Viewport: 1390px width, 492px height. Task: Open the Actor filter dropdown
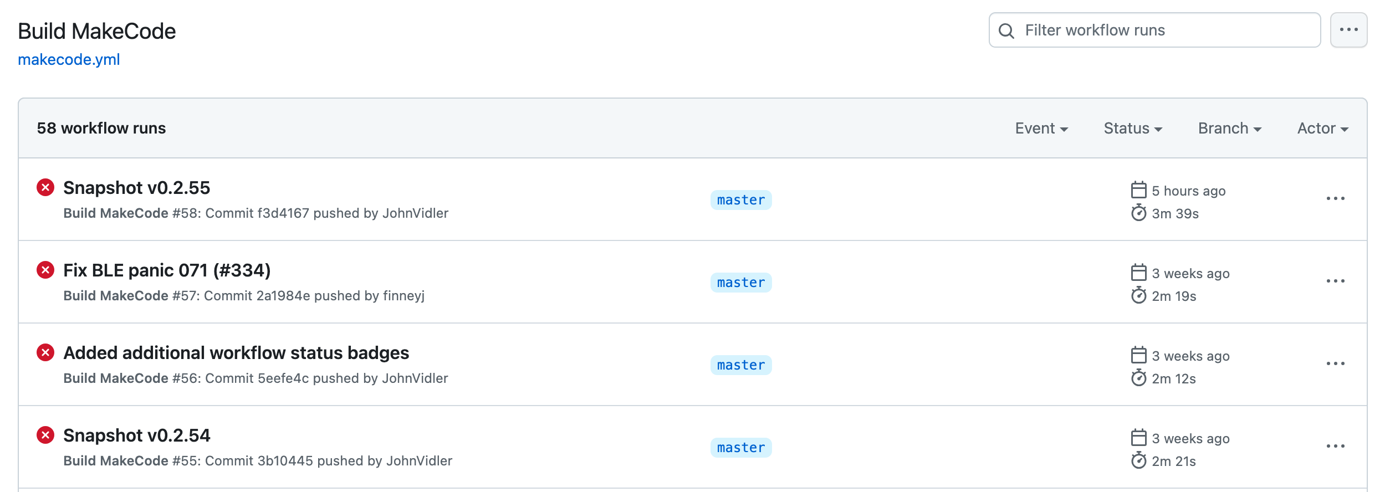(x=1323, y=128)
